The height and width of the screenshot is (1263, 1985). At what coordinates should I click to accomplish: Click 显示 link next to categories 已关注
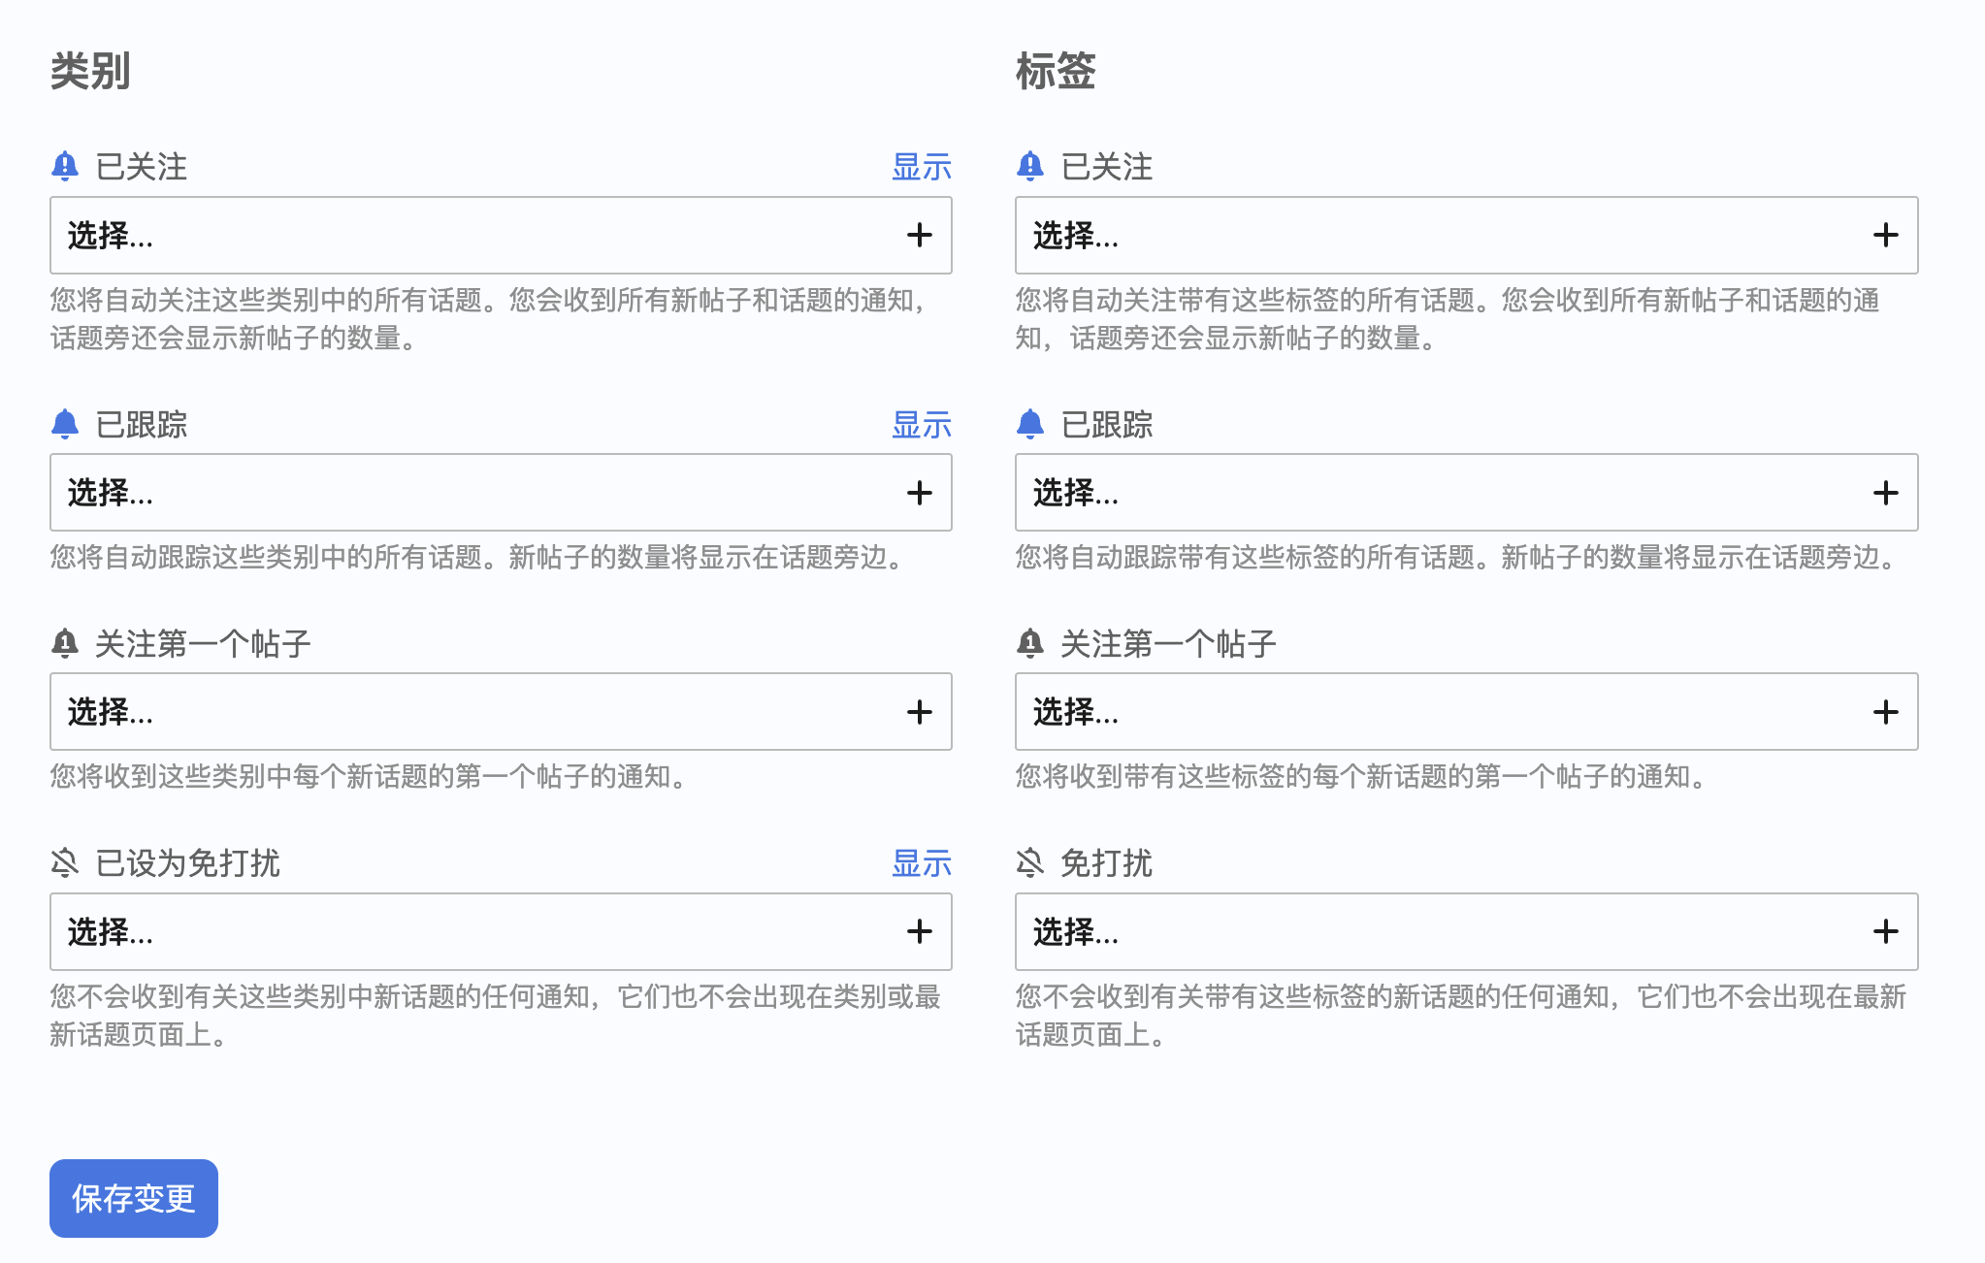[922, 167]
